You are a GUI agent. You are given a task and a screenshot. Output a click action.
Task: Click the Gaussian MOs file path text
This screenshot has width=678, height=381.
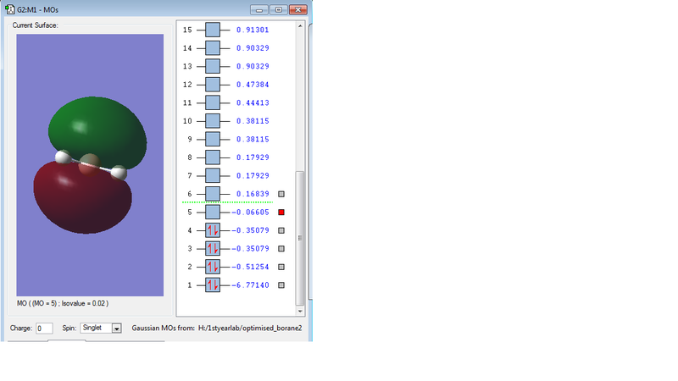click(250, 329)
